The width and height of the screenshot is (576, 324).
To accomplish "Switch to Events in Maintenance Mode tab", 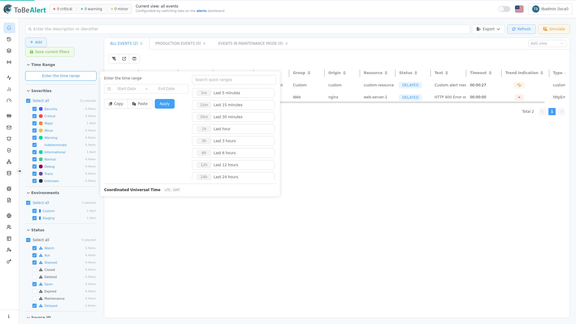I will [250, 43].
